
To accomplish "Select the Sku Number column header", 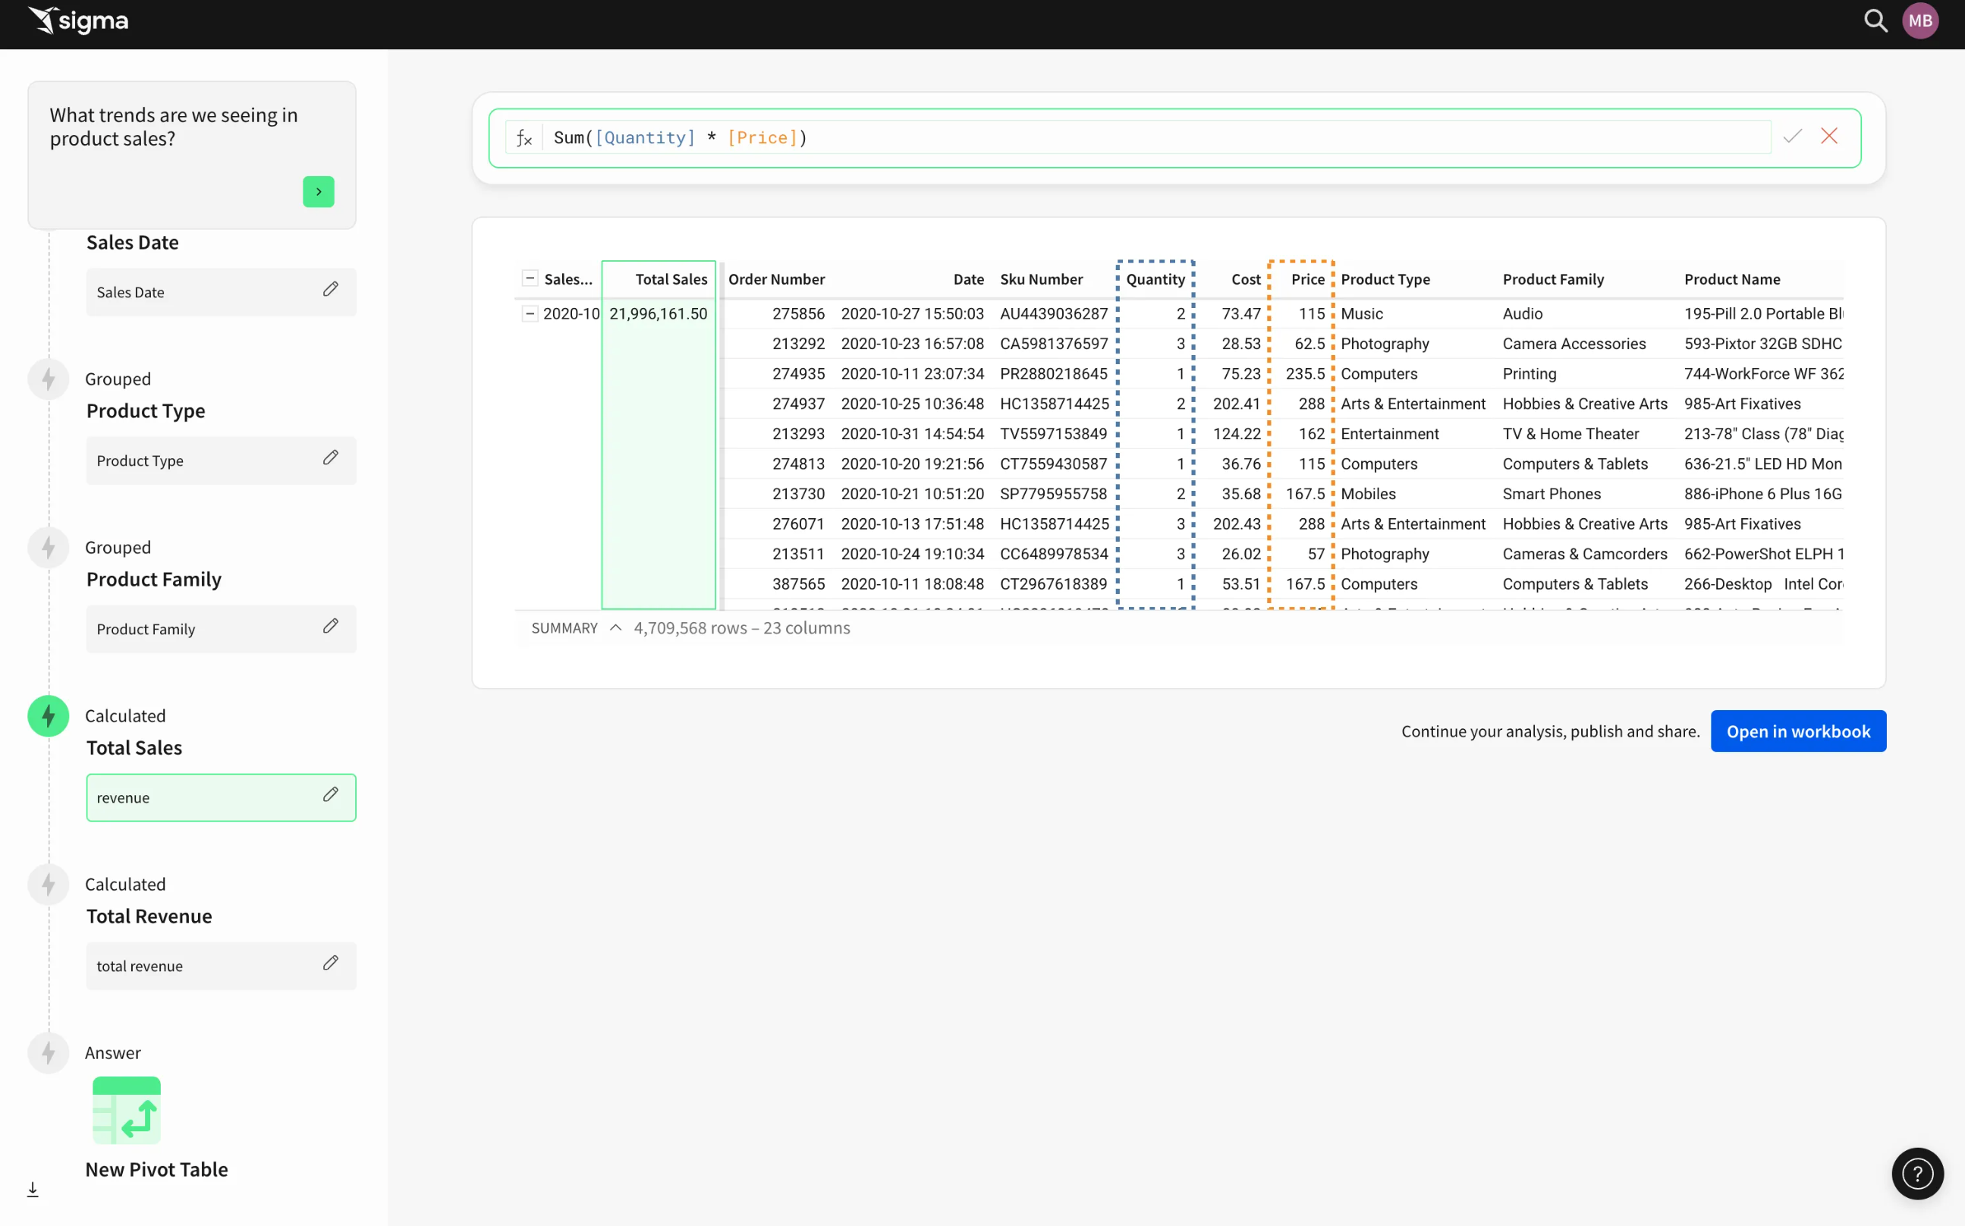I will 1041,279.
